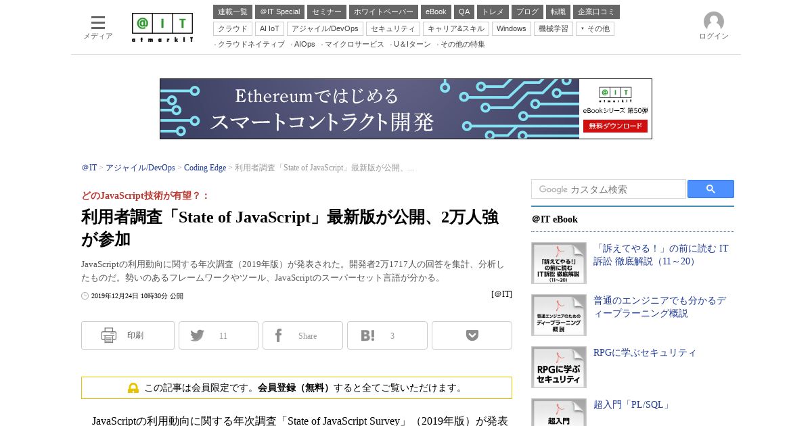Screen dimensions: 812x426
Task: Open the @IT Special tab
Action: [x=279, y=12]
